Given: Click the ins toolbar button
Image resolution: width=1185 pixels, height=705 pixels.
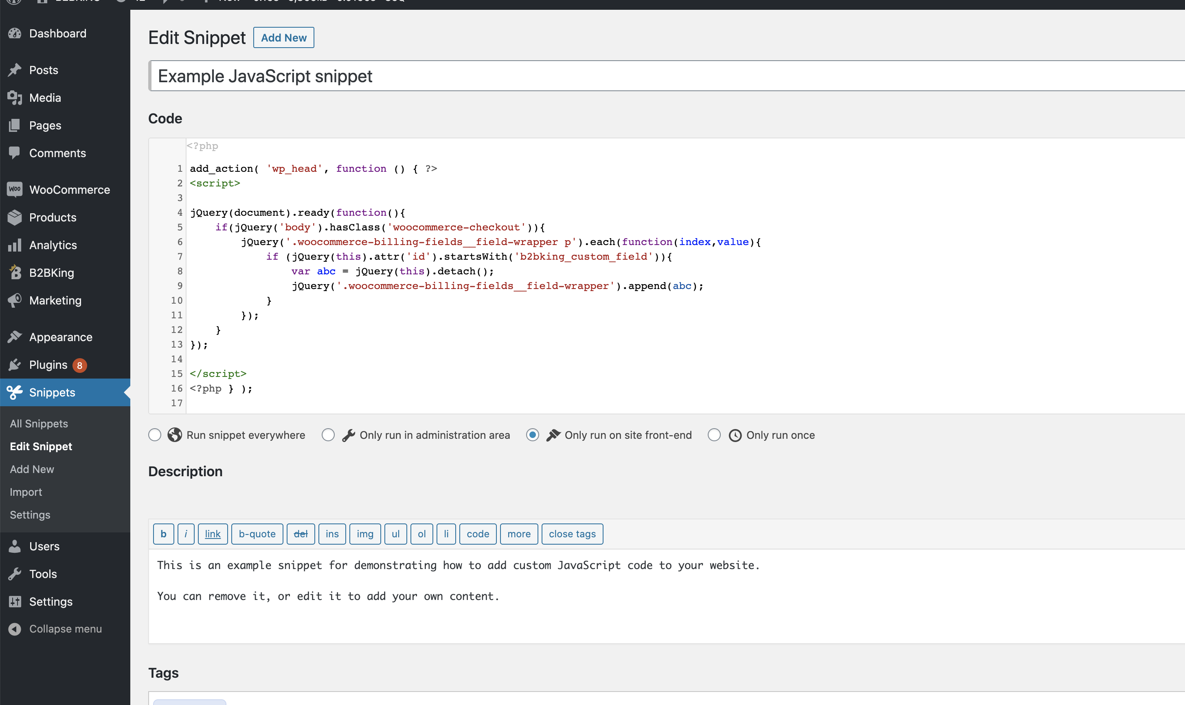Looking at the screenshot, I should [332, 534].
